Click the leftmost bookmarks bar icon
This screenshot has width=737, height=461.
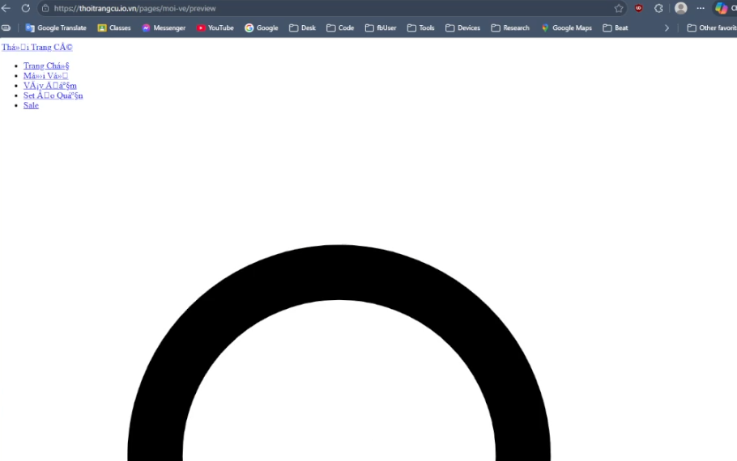(6, 27)
